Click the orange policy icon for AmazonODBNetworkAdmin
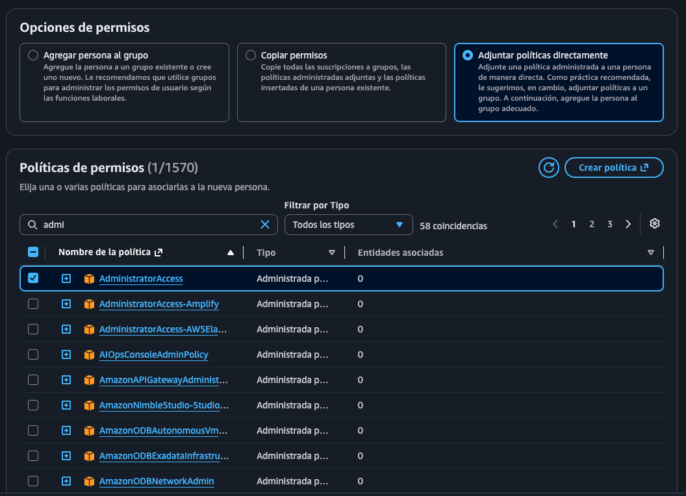 [89, 481]
